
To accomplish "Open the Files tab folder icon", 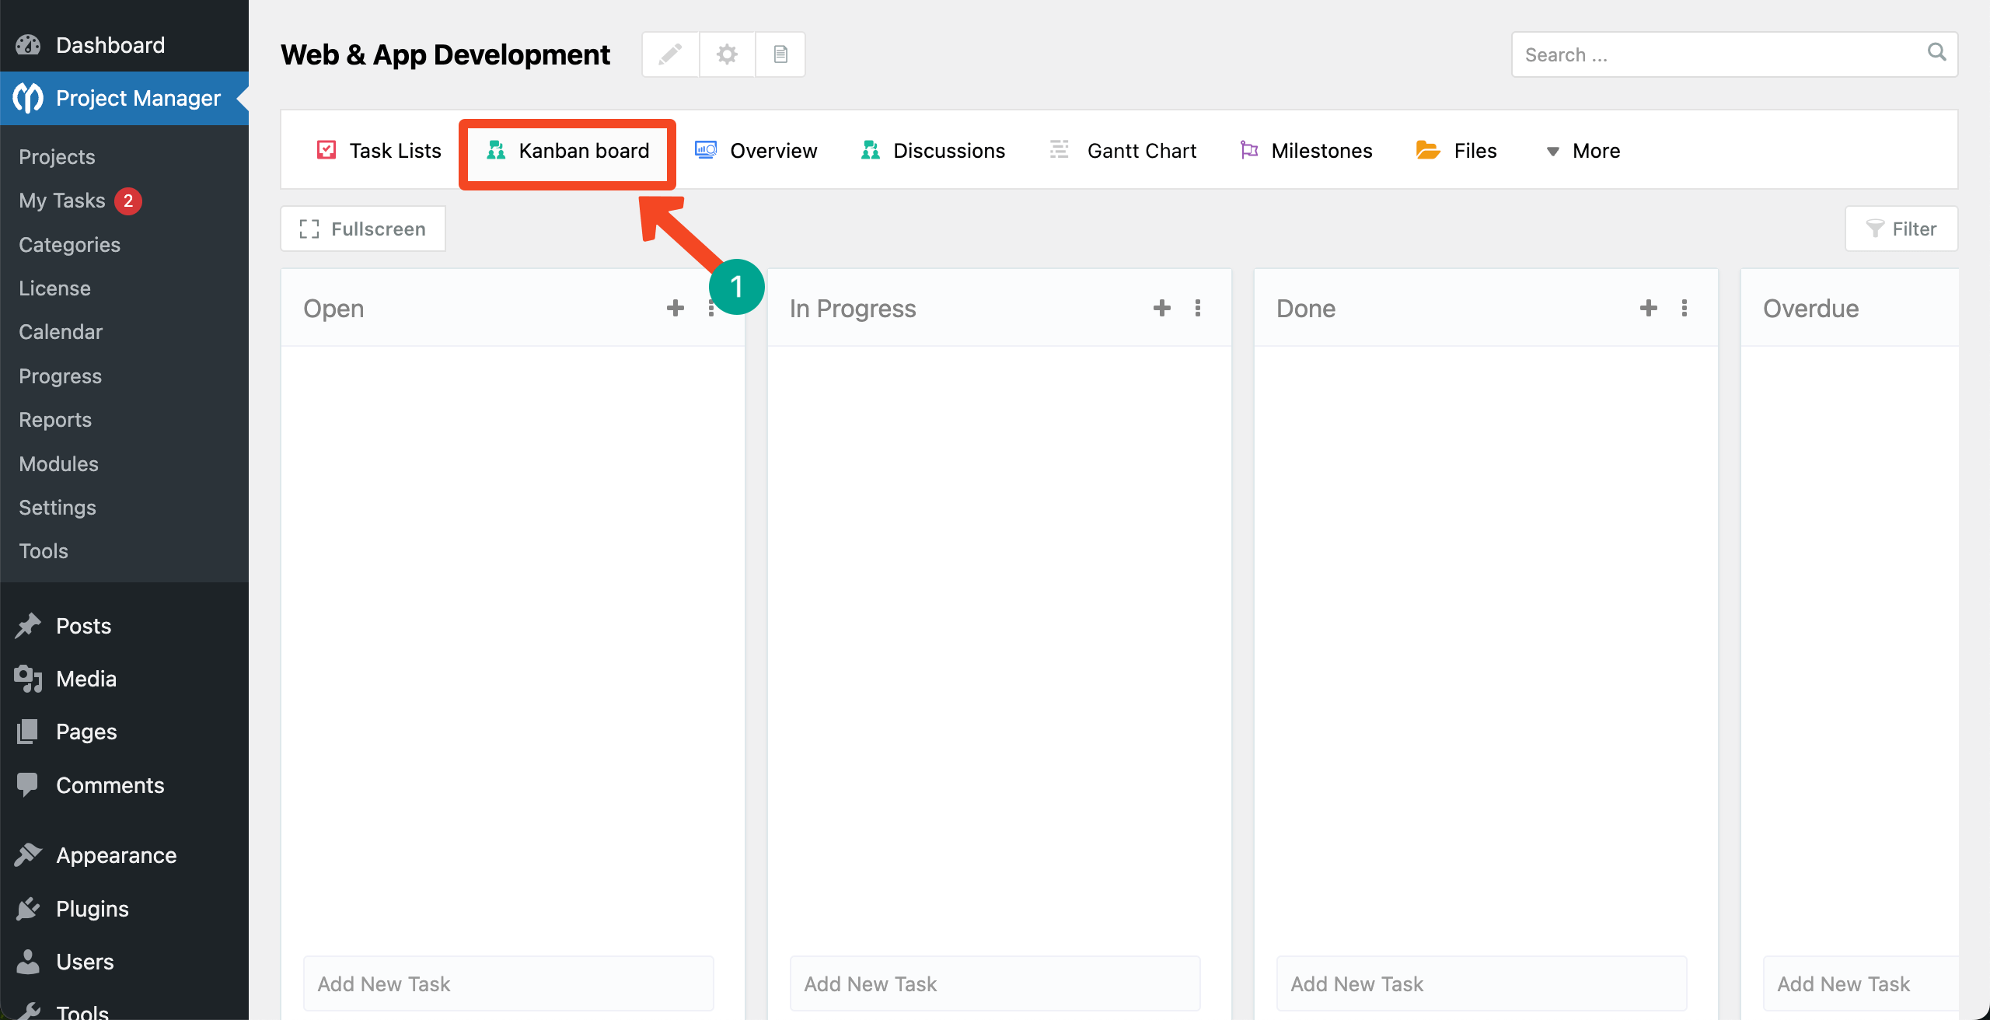I will 1427,150.
